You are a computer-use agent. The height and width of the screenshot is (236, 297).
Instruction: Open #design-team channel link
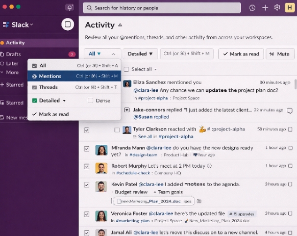coord(143,155)
